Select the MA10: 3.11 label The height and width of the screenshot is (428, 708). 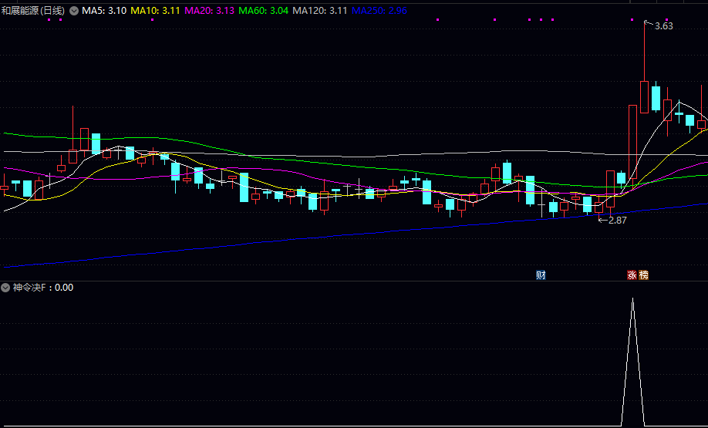coord(156,11)
